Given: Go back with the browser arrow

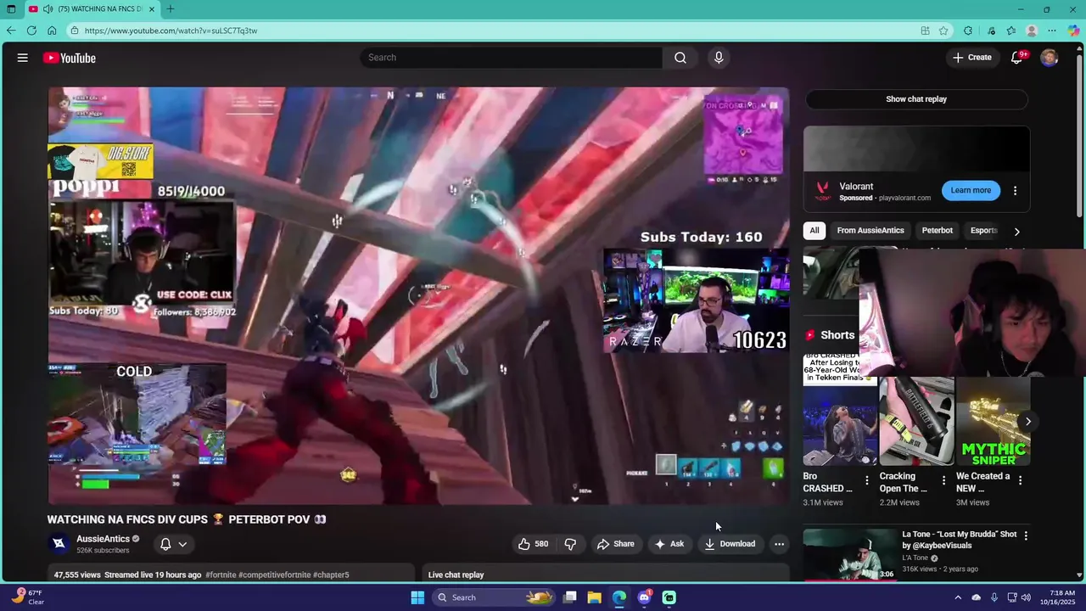Looking at the screenshot, I should (11, 31).
